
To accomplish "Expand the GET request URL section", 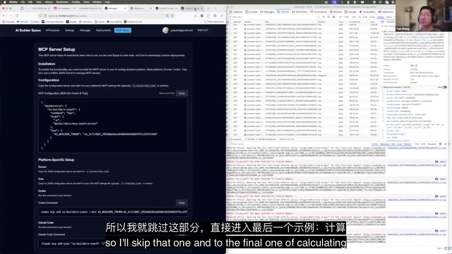I will point(382,32).
